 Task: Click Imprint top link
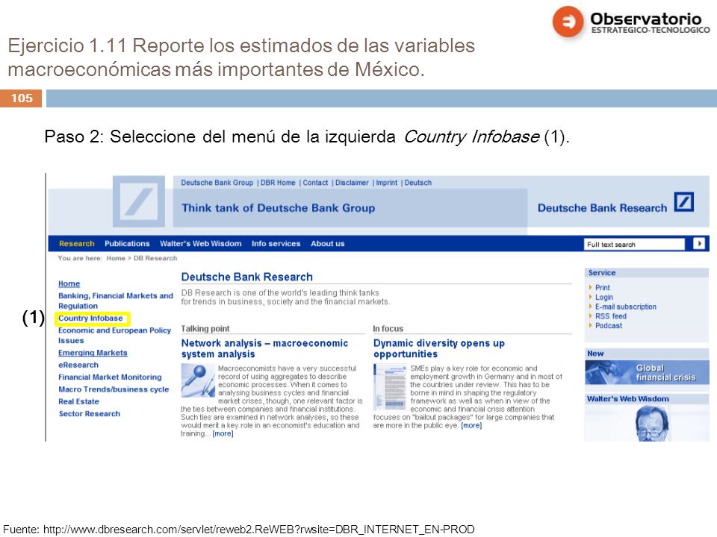[x=386, y=183]
